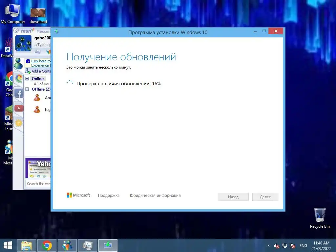Open the My Computer desktop icon
The image size is (336, 252).
(x=12, y=13)
